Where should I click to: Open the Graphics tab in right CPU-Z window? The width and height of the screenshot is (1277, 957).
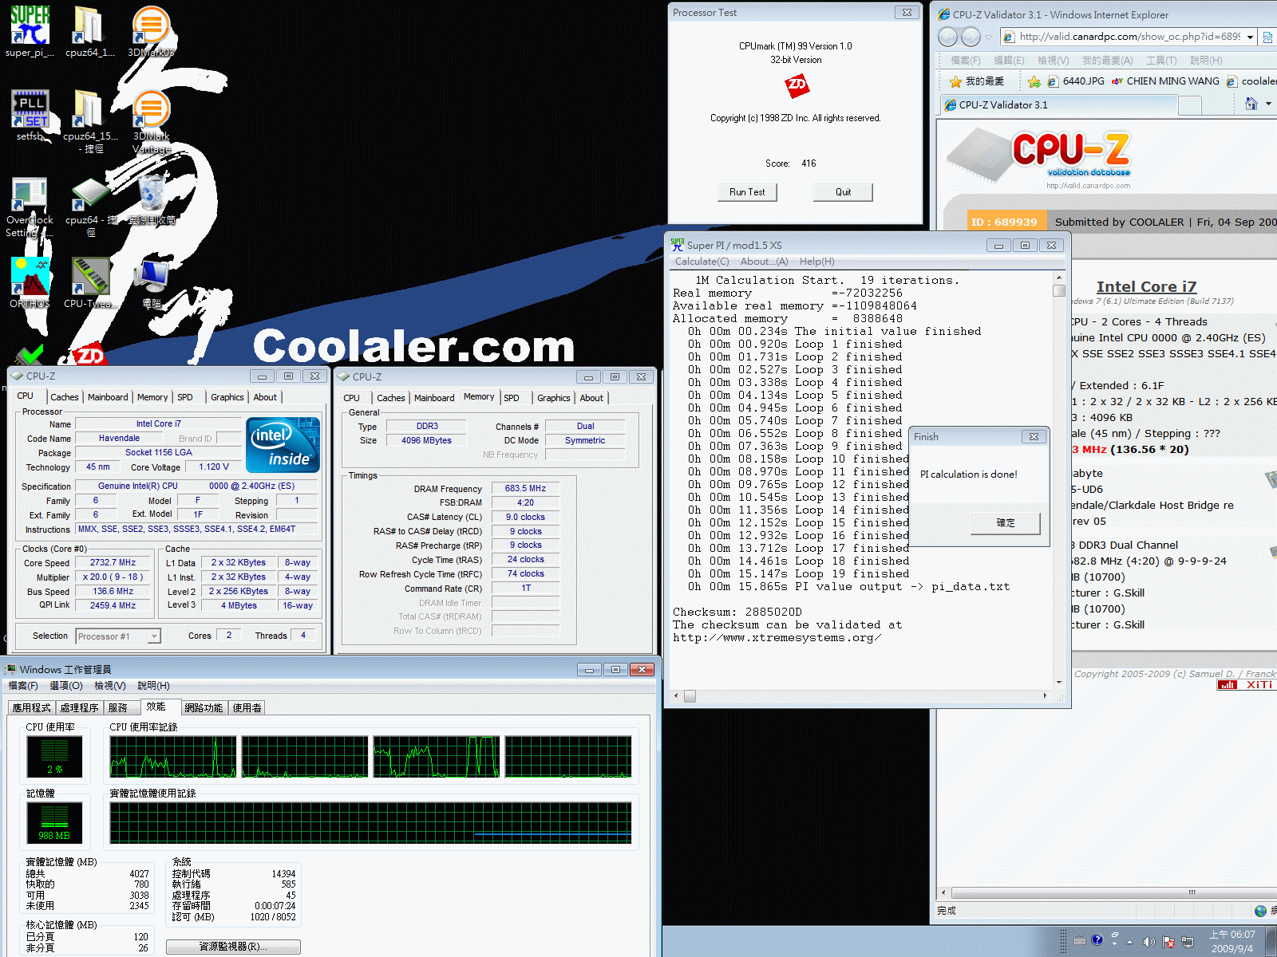pyautogui.click(x=553, y=398)
